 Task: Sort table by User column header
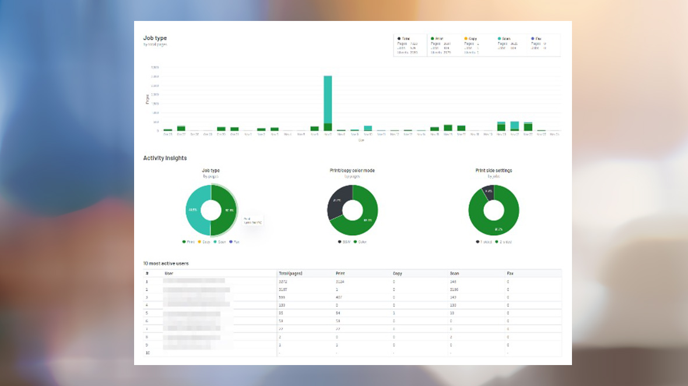coord(169,272)
